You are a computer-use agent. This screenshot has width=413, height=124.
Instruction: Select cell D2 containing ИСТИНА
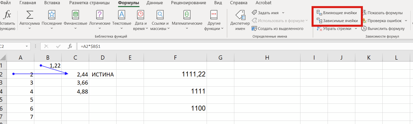coord(103,74)
